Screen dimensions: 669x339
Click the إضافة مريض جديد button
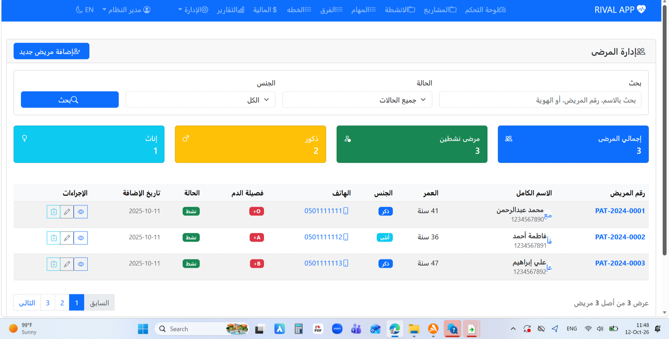point(51,51)
